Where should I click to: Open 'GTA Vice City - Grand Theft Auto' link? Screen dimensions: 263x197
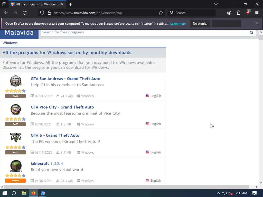[62, 107]
